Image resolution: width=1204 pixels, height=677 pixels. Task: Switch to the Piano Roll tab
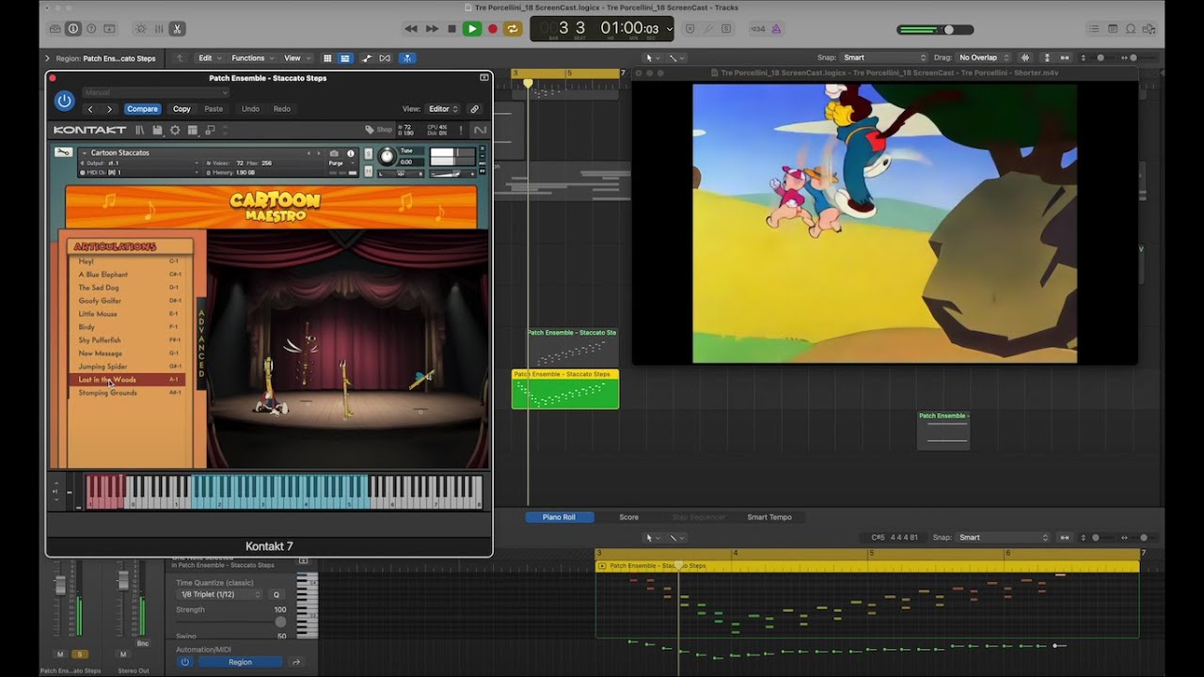pos(559,517)
